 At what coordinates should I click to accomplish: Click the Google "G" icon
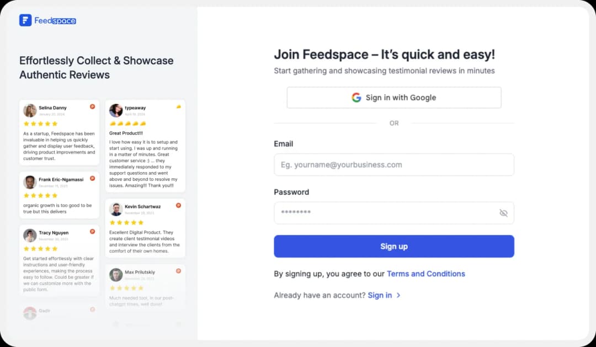(x=356, y=97)
